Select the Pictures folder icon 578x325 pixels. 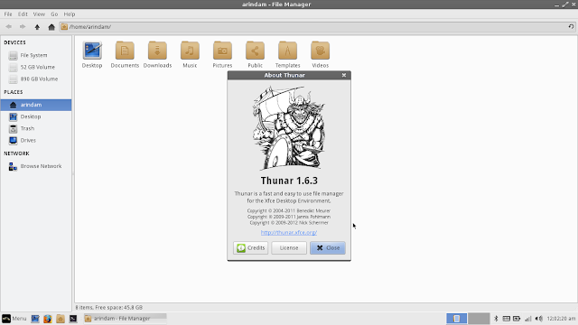pos(222,51)
